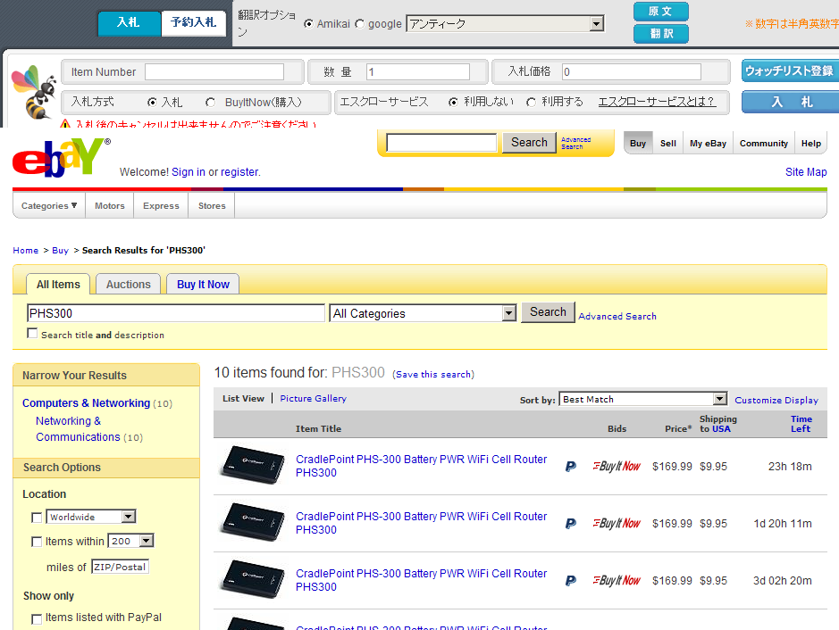Open router thumbnail in 23h 18m listing

[253, 465]
